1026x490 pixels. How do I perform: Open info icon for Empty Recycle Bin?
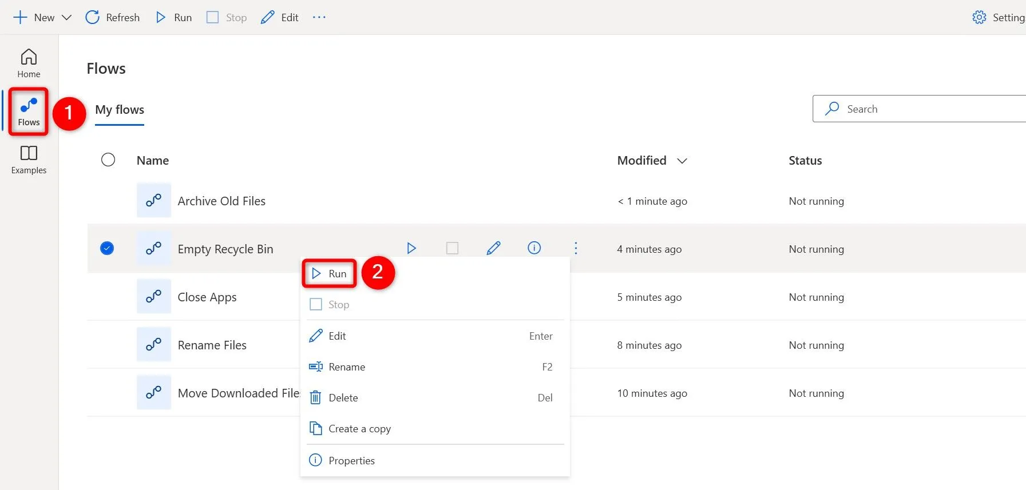[534, 248]
